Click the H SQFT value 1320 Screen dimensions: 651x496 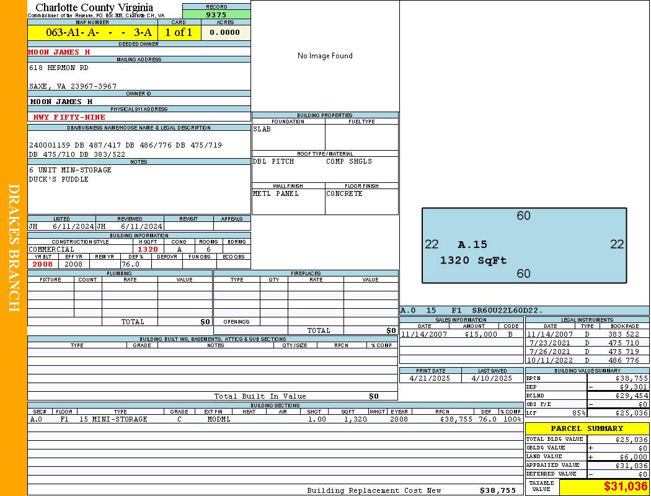tap(148, 249)
